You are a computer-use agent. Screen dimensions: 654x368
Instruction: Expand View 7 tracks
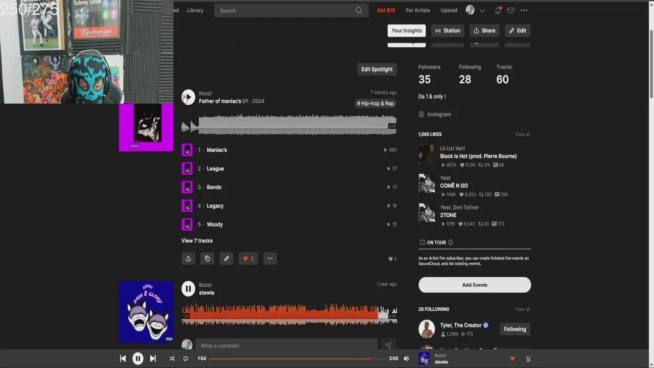tap(197, 241)
